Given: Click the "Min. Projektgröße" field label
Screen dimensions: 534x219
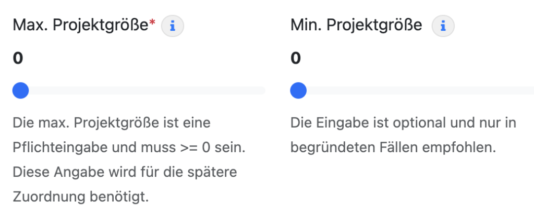Looking at the screenshot, I should tap(356, 25).
